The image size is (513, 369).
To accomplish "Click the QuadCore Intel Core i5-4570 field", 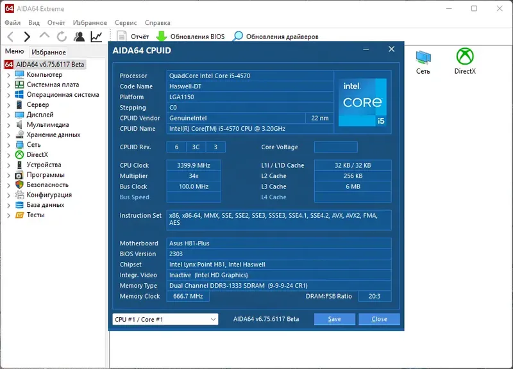I will [250, 76].
